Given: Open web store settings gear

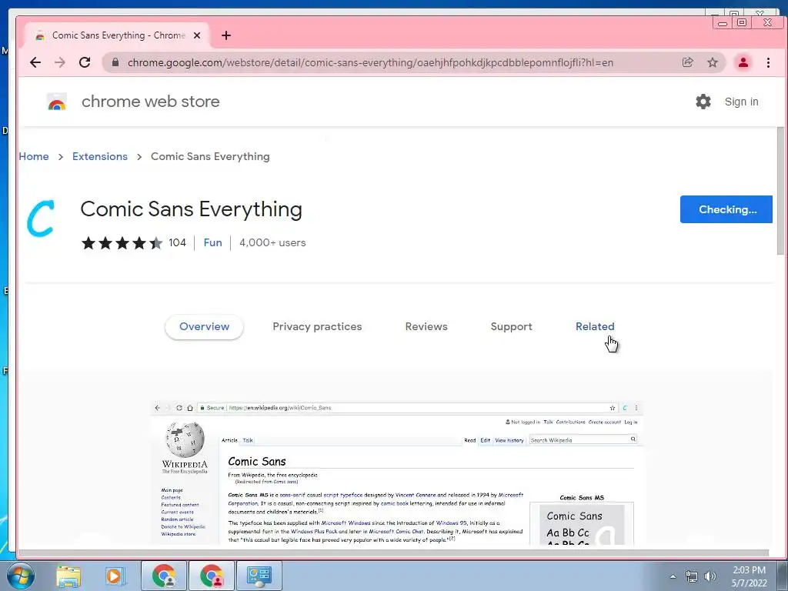Looking at the screenshot, I should tap(703, 102).
